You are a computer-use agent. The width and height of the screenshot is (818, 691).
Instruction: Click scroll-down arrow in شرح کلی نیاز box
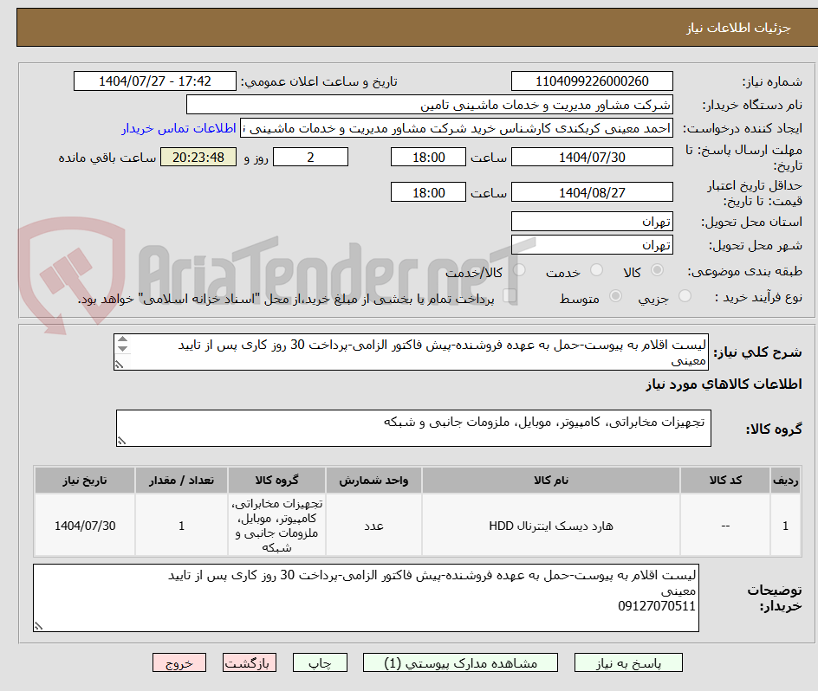[122, 349]
